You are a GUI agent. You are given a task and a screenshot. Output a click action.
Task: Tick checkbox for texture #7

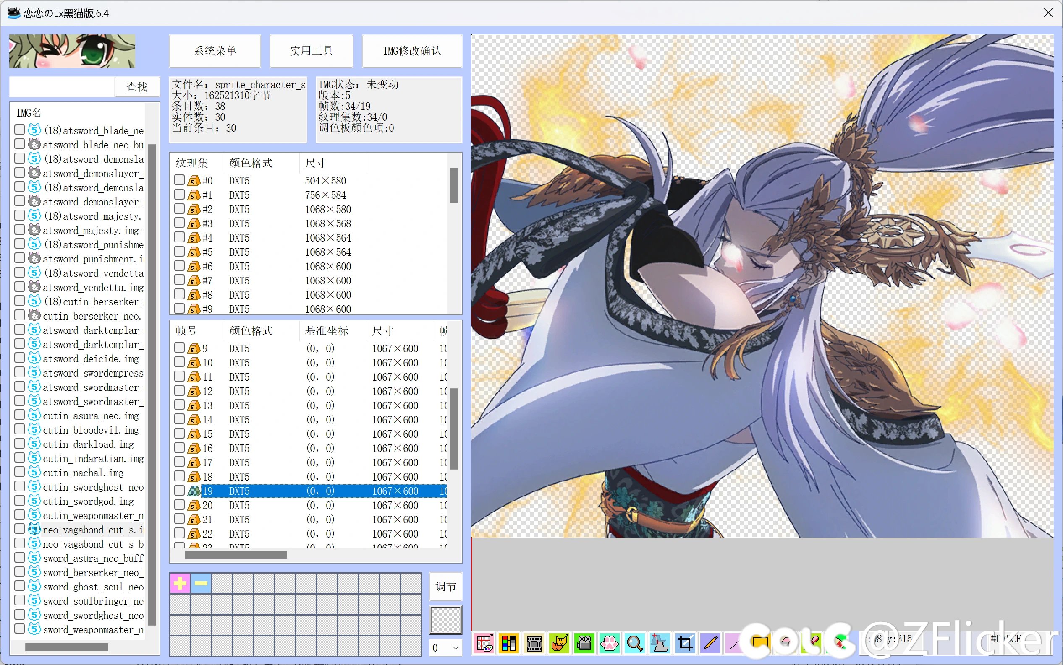coord(179,280)
